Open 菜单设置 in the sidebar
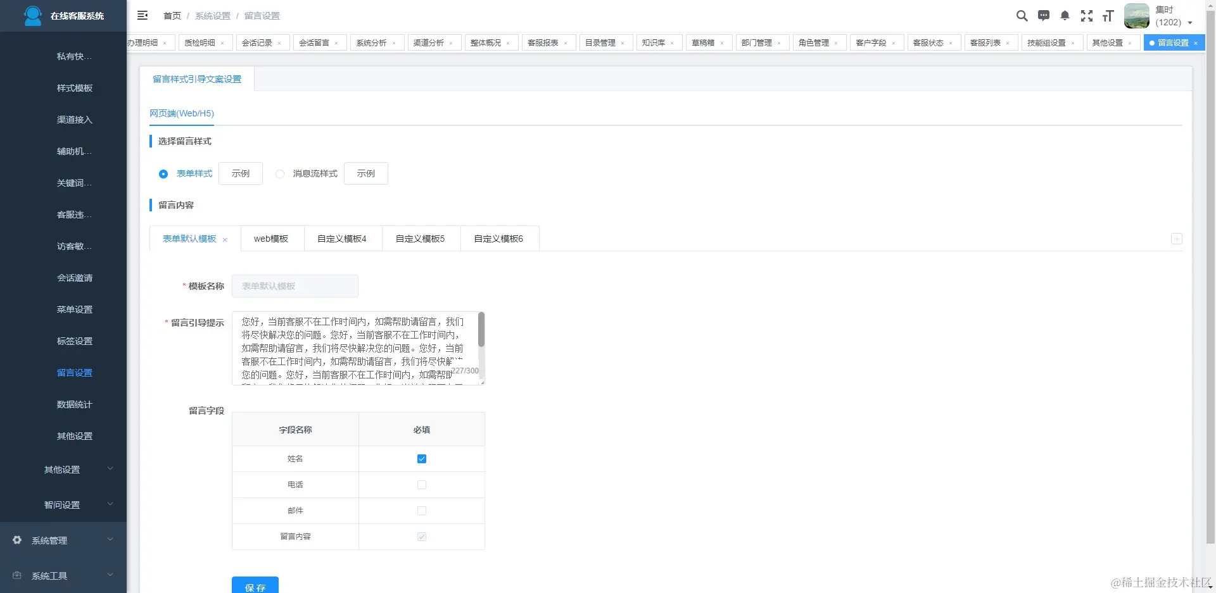 point(75,309)
